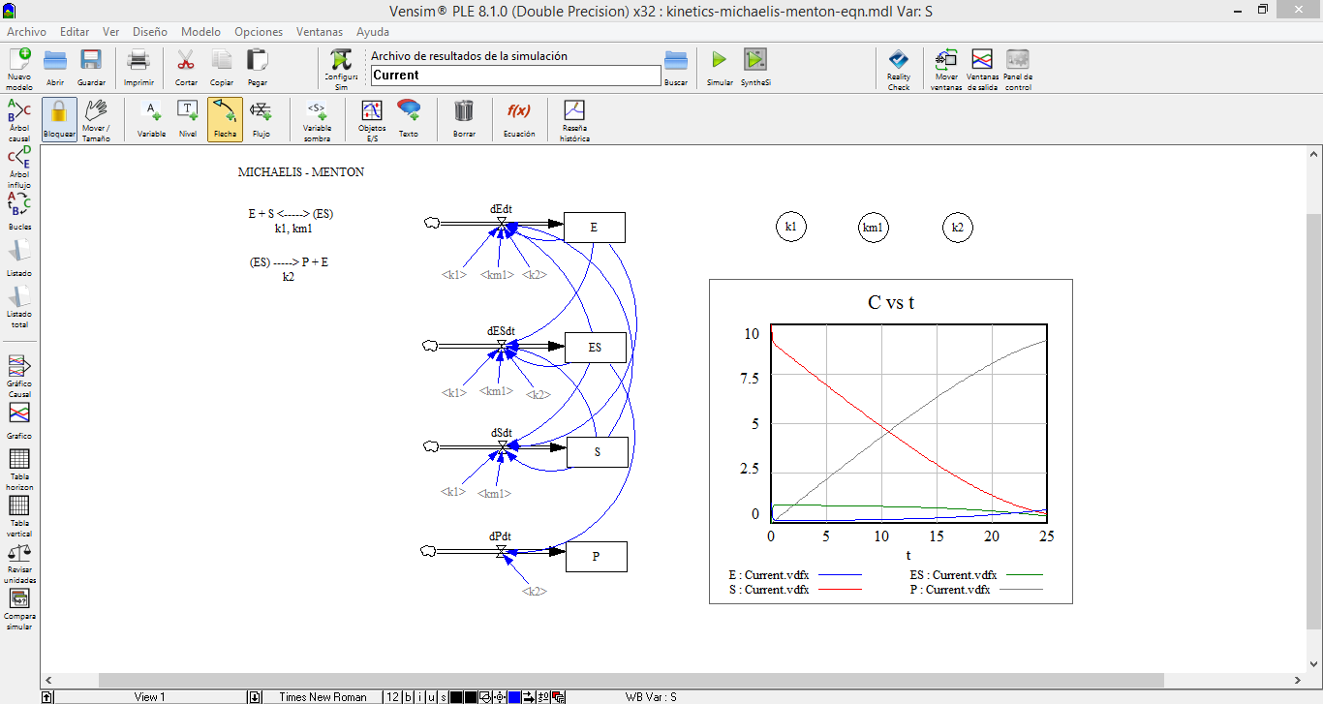Click the Listado total tool
The width and height of the screenshot is (1323, 704).
click(19, 306)
